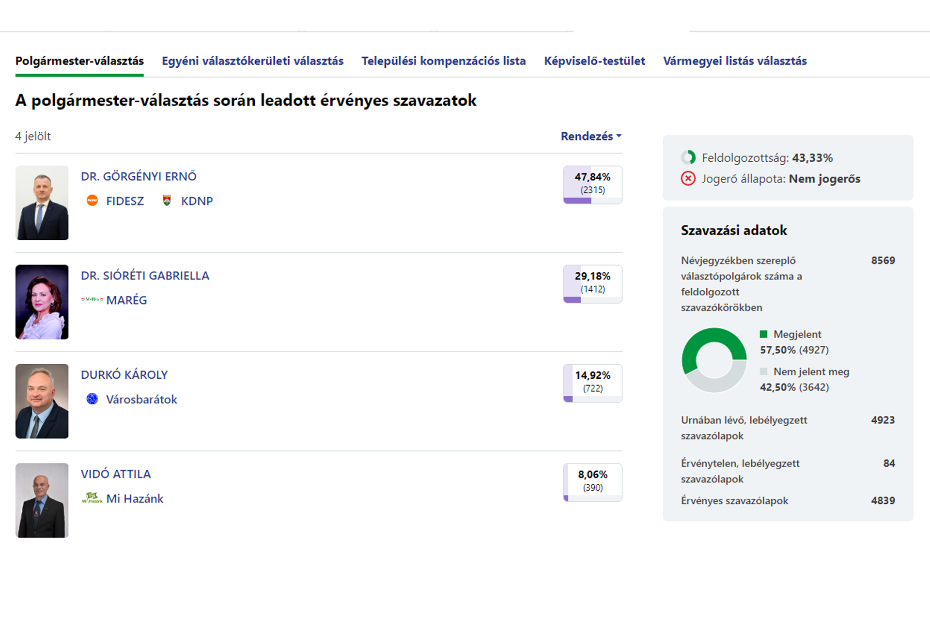Select the Képviselő-testület tab
This screenshot has width=930, height=620.
[594, 61]
